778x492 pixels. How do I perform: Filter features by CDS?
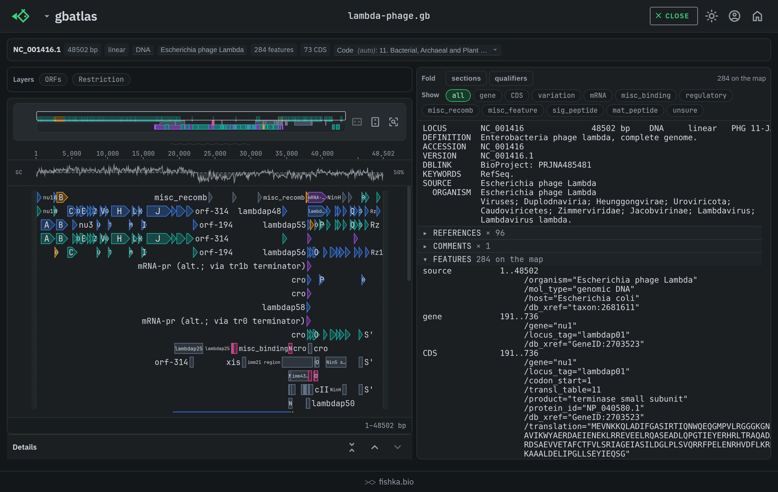pos(516,95)
